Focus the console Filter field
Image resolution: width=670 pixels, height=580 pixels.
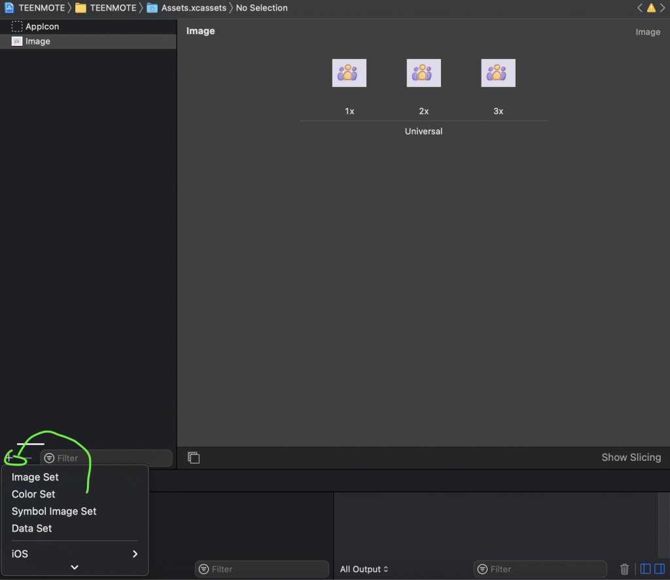(540, 570)
